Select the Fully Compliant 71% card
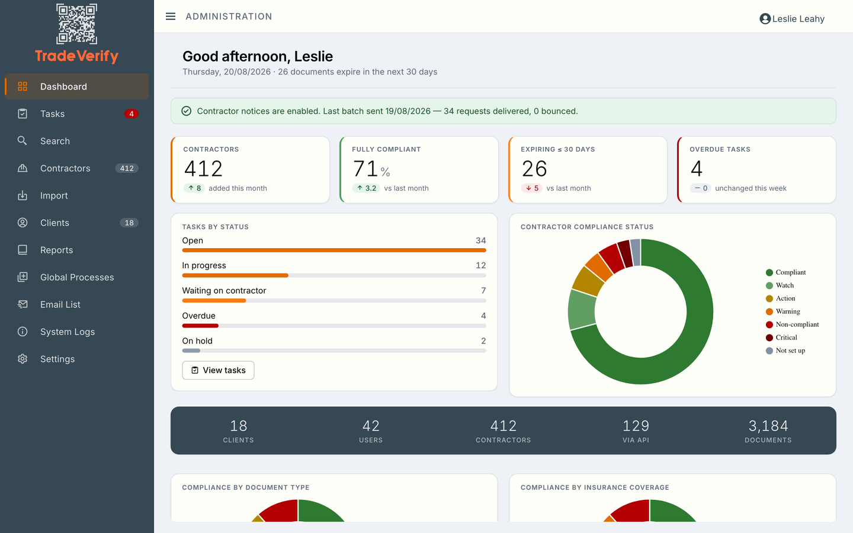The width and height of the screenshot is (853, 533). tap(419, 170)
